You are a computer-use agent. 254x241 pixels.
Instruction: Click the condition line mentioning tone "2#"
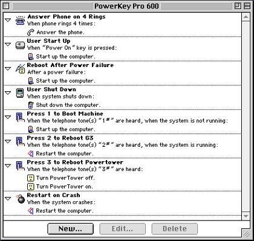123,145
